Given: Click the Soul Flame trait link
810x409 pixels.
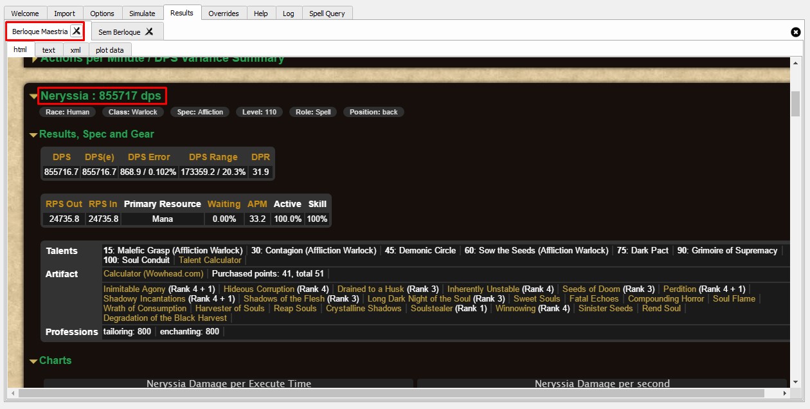Looking at the screenshot, I should coord(734,299).
